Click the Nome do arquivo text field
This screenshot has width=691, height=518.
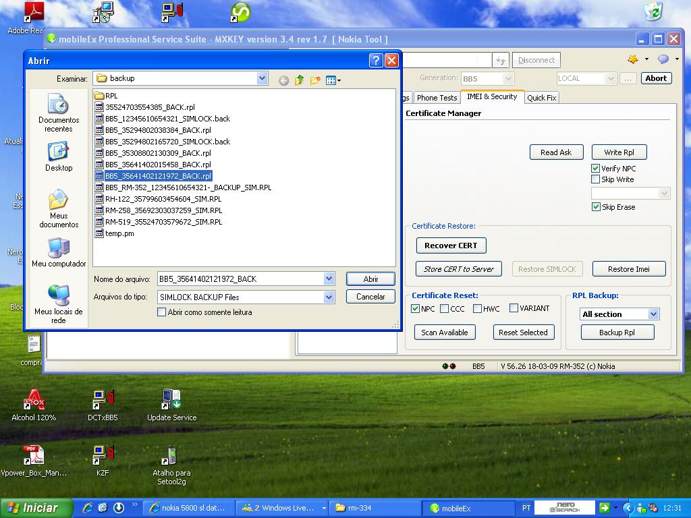(x=241, y=279)
